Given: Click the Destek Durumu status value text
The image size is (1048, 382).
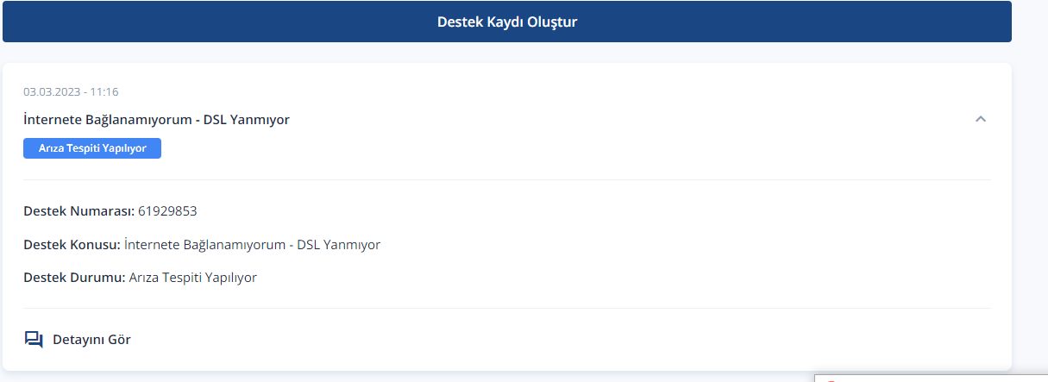Looking at the screenshot, I should pyautogui.click(x=192, y=278).
